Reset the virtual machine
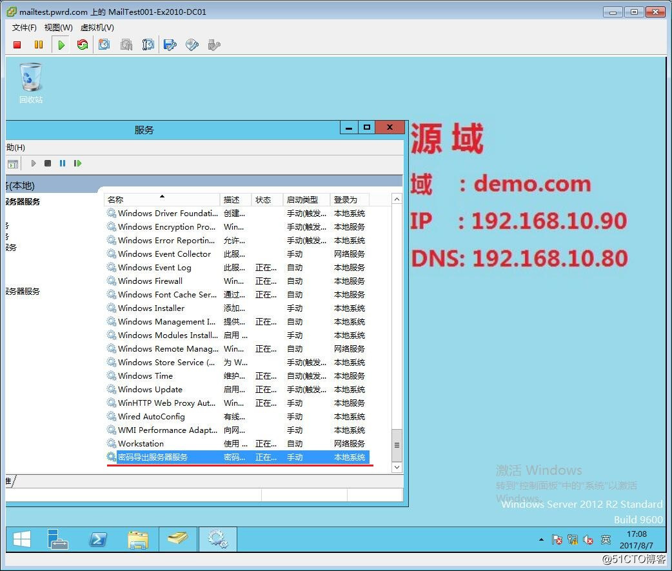This screenshot has width=672, height=571. tap(83, 45)
